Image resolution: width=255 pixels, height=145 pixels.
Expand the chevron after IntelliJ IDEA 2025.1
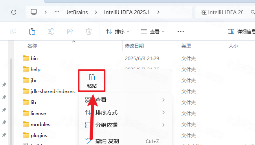(158, 12)
